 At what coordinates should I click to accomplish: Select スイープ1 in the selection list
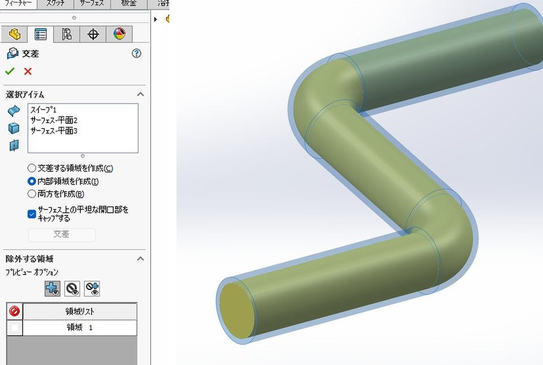pos(44,110)
